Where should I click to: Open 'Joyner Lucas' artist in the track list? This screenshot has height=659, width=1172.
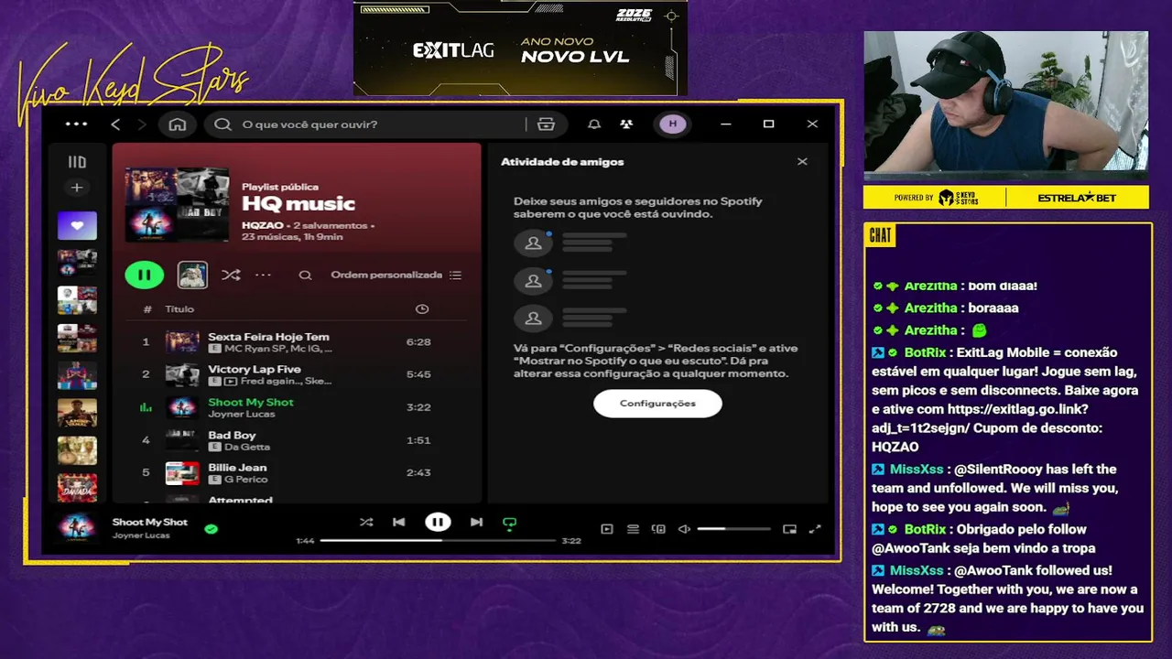coord(242,414)
